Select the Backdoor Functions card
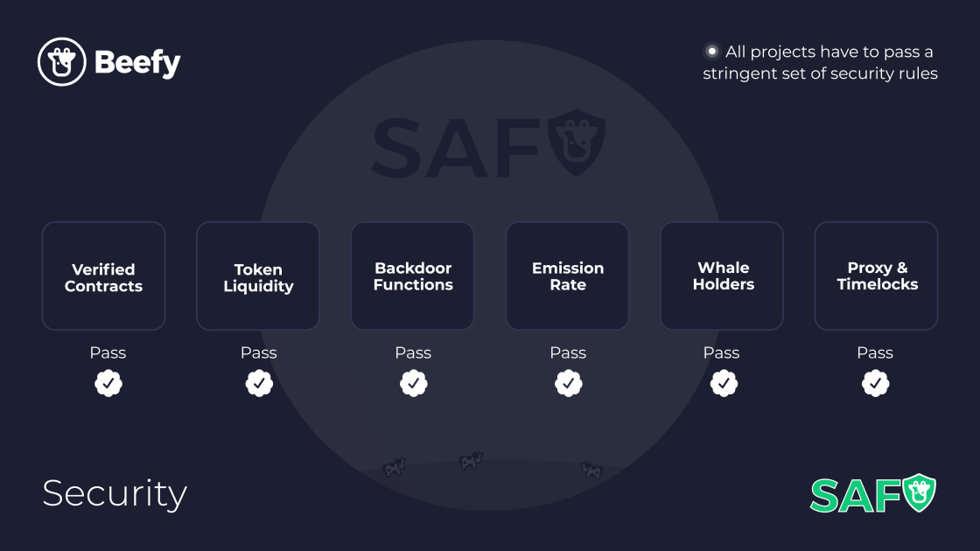 pos(412,275)
